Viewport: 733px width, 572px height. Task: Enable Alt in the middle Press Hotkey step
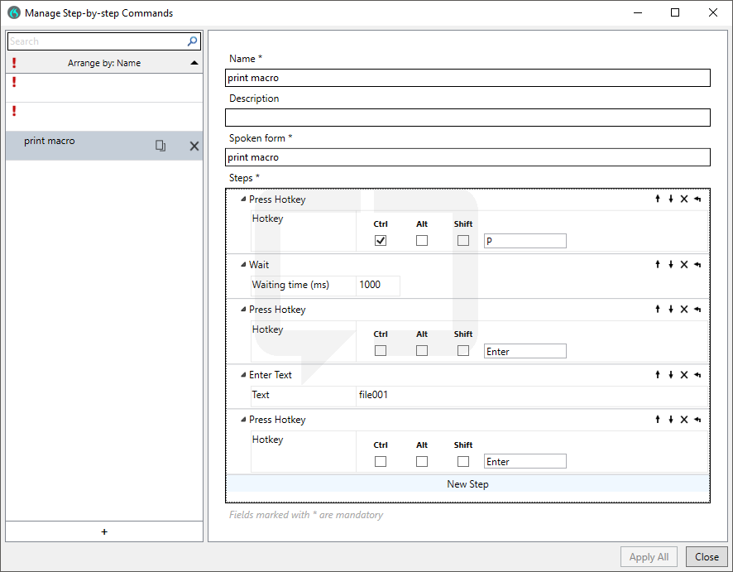coord(422,351)
